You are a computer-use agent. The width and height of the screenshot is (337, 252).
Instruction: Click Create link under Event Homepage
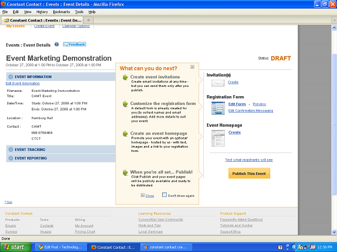click(x=235, y=132)
